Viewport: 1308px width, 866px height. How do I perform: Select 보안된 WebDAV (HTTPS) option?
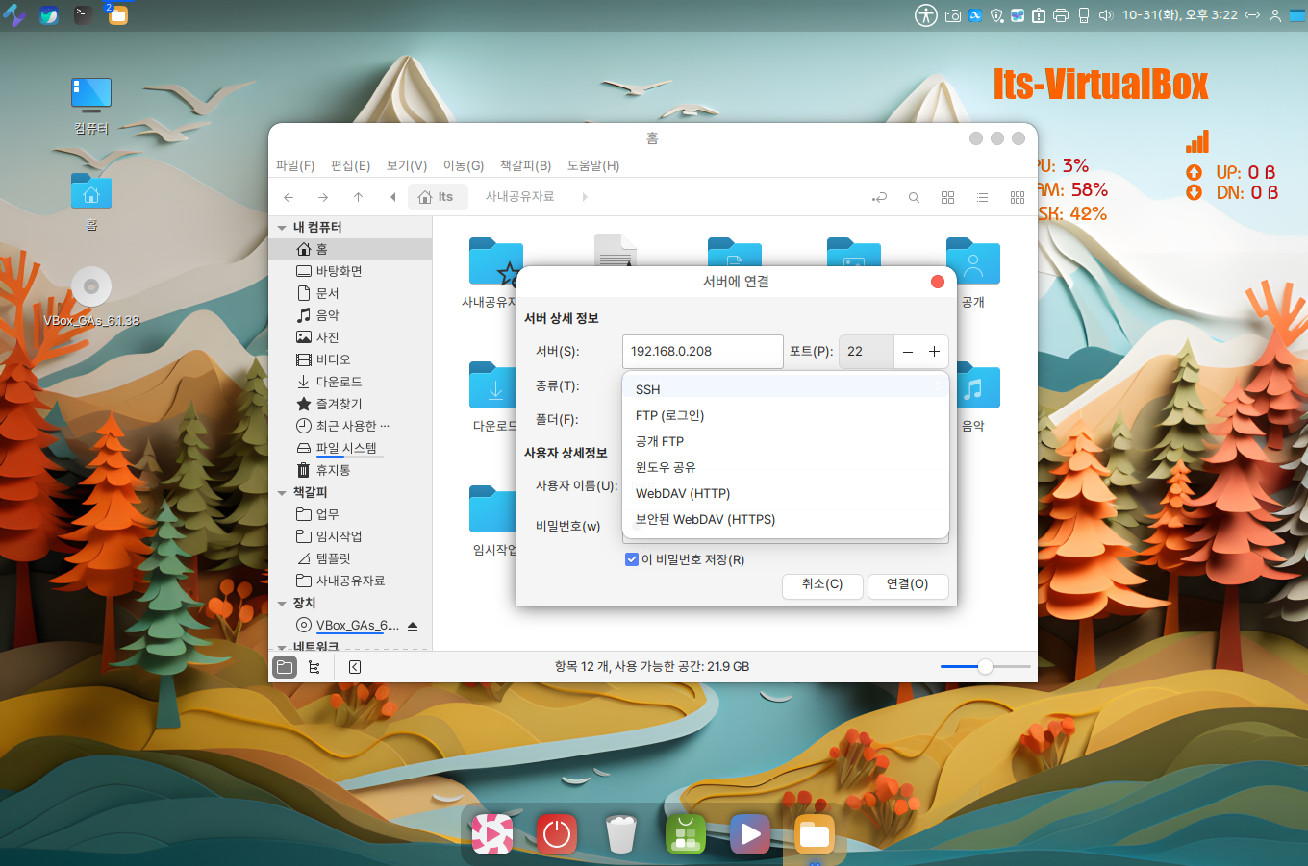coord(786,519)
